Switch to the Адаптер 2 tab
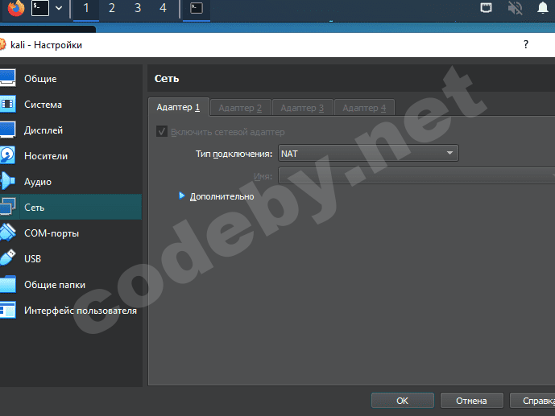 click(x=240, y=108)
